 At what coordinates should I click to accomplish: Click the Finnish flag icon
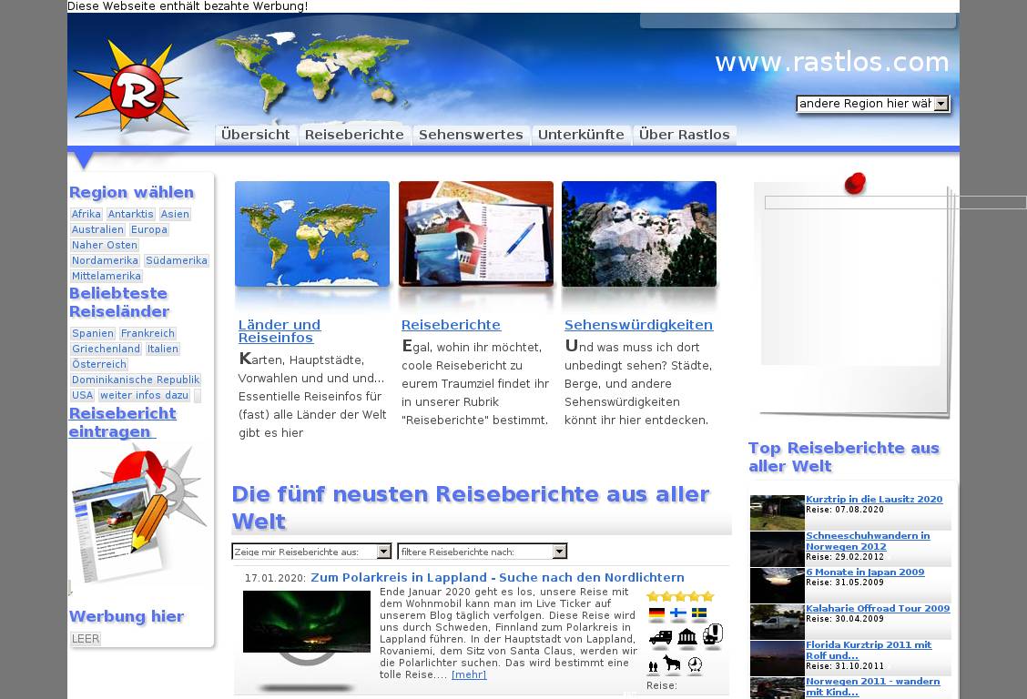[678, 614]
